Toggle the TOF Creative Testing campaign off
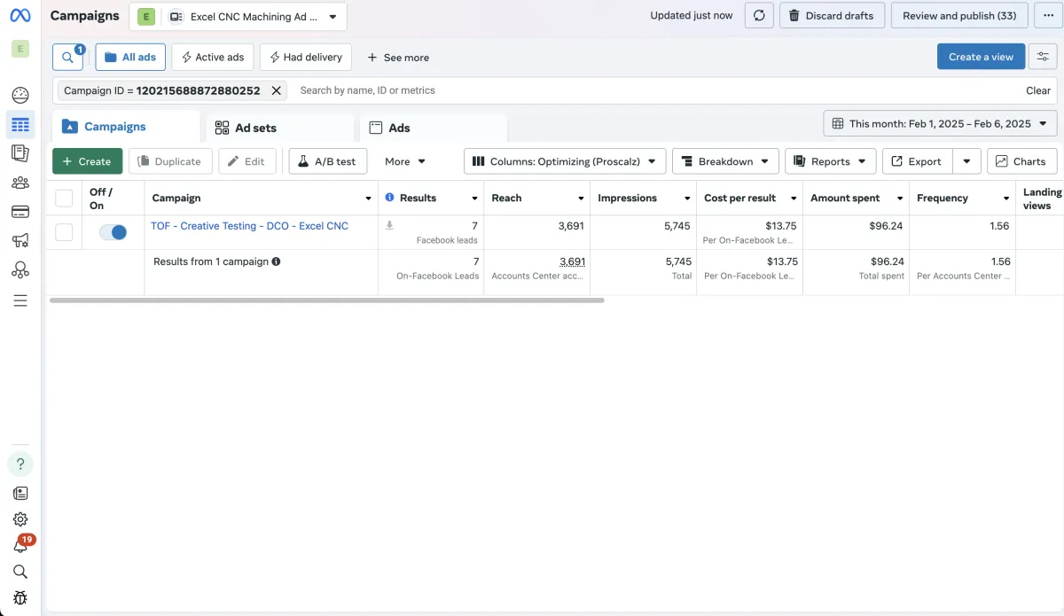 click(x=113, y=232)
